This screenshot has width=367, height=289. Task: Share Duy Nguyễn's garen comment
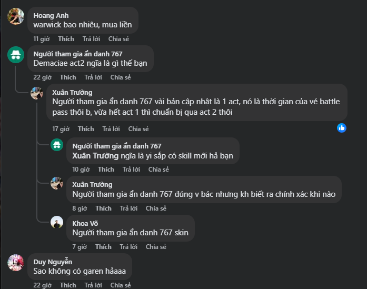pos(121,285)
